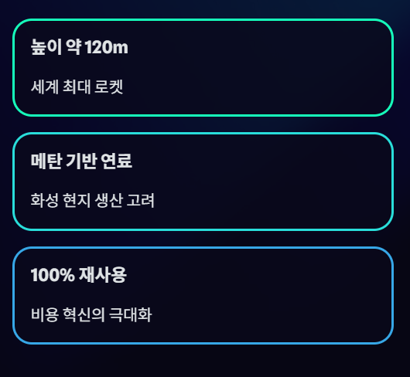The height and width of the screenshot is (377, 410).
Task: Click the '높이 약 120m' heading
Action: point(80,47)
